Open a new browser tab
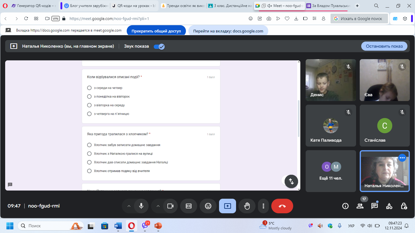415x233 pixels. pyautogui.click(x=357, y=6)
